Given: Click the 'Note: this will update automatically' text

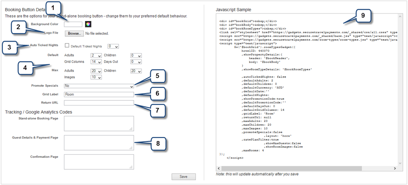Looking at the screenshot, I should point(257,174).
